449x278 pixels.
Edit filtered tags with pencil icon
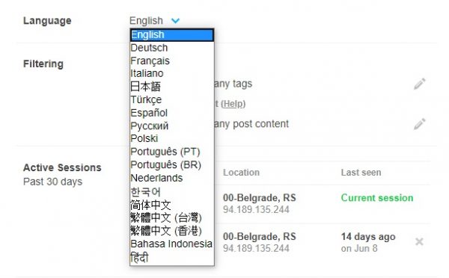pyautogui.click(x=420, y=84)
